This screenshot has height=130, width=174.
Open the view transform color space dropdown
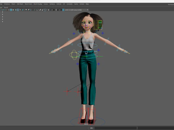76,10
